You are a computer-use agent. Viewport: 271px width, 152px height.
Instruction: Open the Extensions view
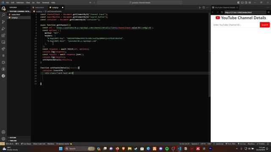pos(3,35)
